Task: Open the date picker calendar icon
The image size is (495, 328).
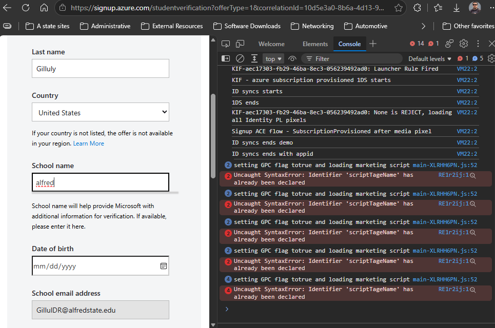Action: pyautogui.click(x=164, y=266)
